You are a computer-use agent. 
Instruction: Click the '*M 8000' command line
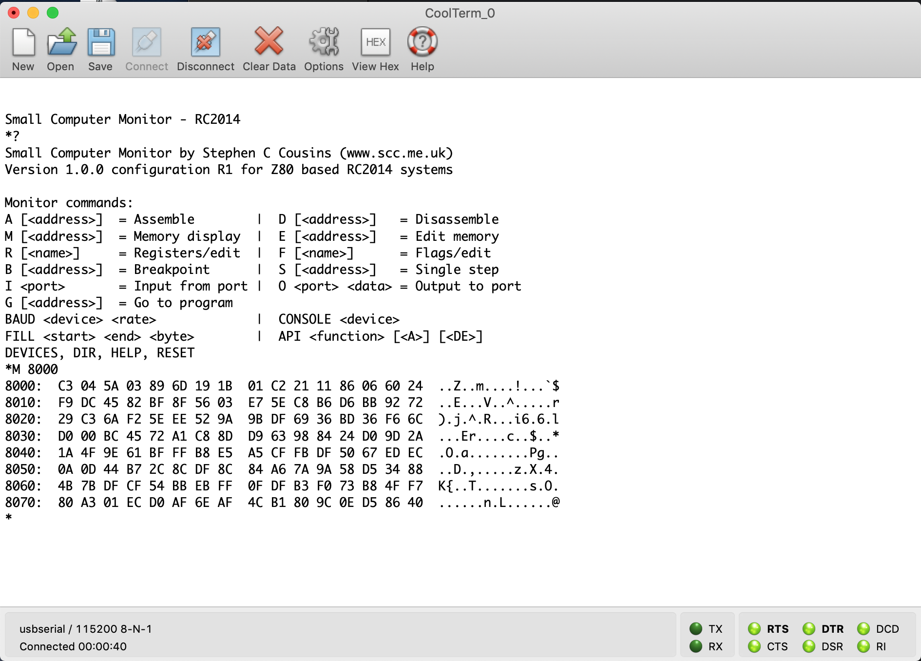32,369
